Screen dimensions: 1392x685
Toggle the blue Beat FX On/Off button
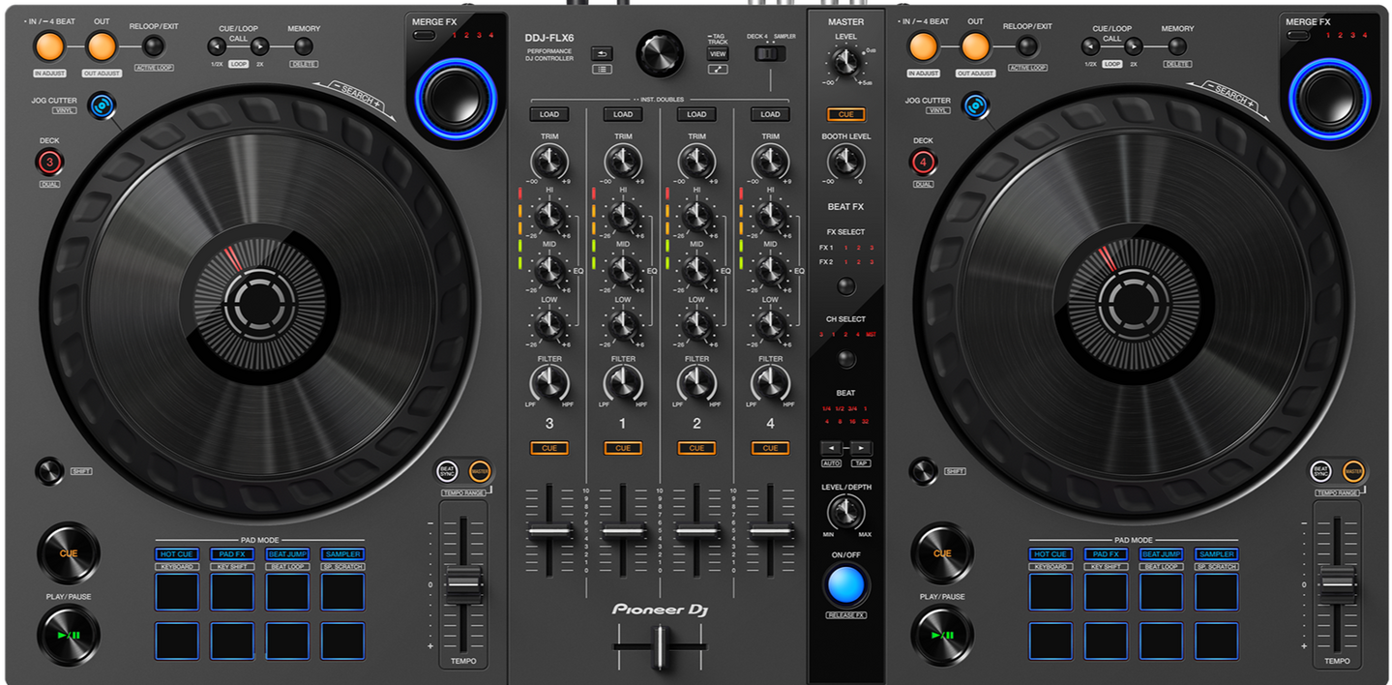click(x=845, y=585)
